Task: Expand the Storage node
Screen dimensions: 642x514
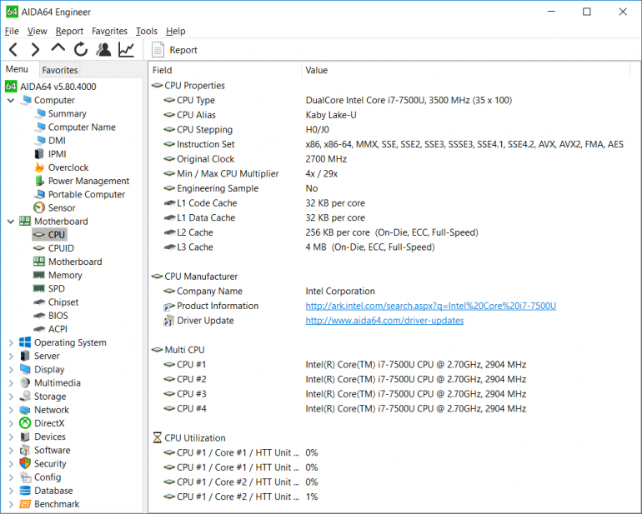Action: [x=11, y=397]
